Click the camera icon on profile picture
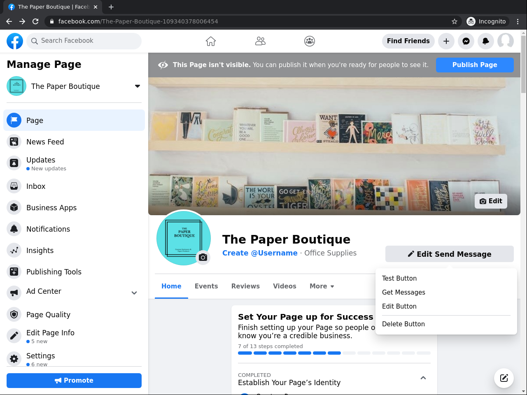Viewport: 527px width, 395px height. [203, 257]
